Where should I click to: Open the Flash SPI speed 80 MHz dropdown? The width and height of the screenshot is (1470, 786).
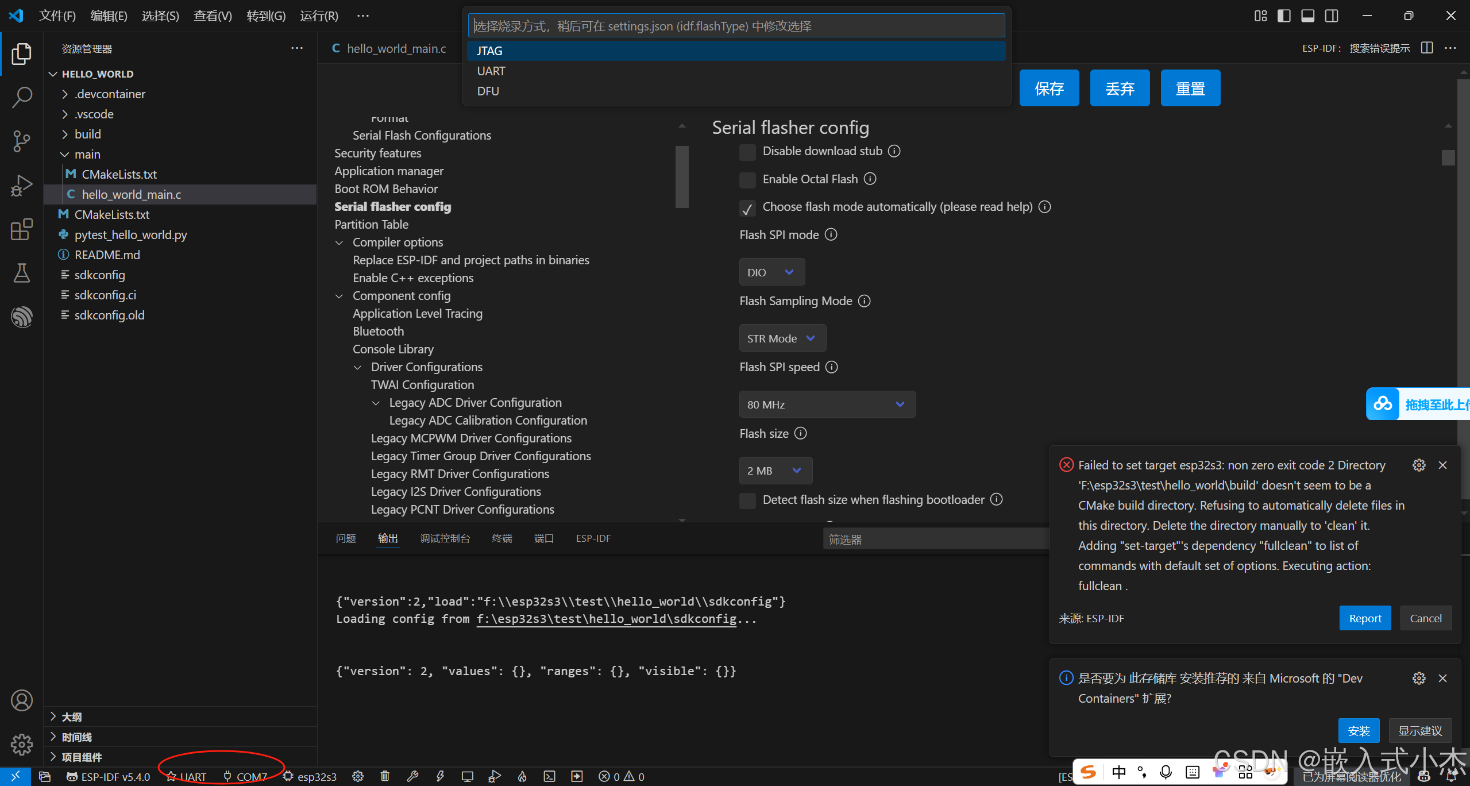[827, 404]
